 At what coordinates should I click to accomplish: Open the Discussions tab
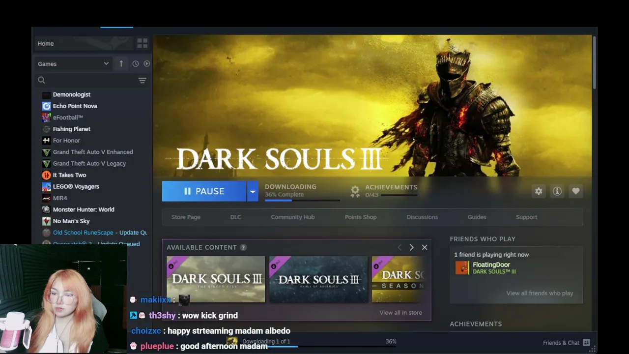point(422,217)
